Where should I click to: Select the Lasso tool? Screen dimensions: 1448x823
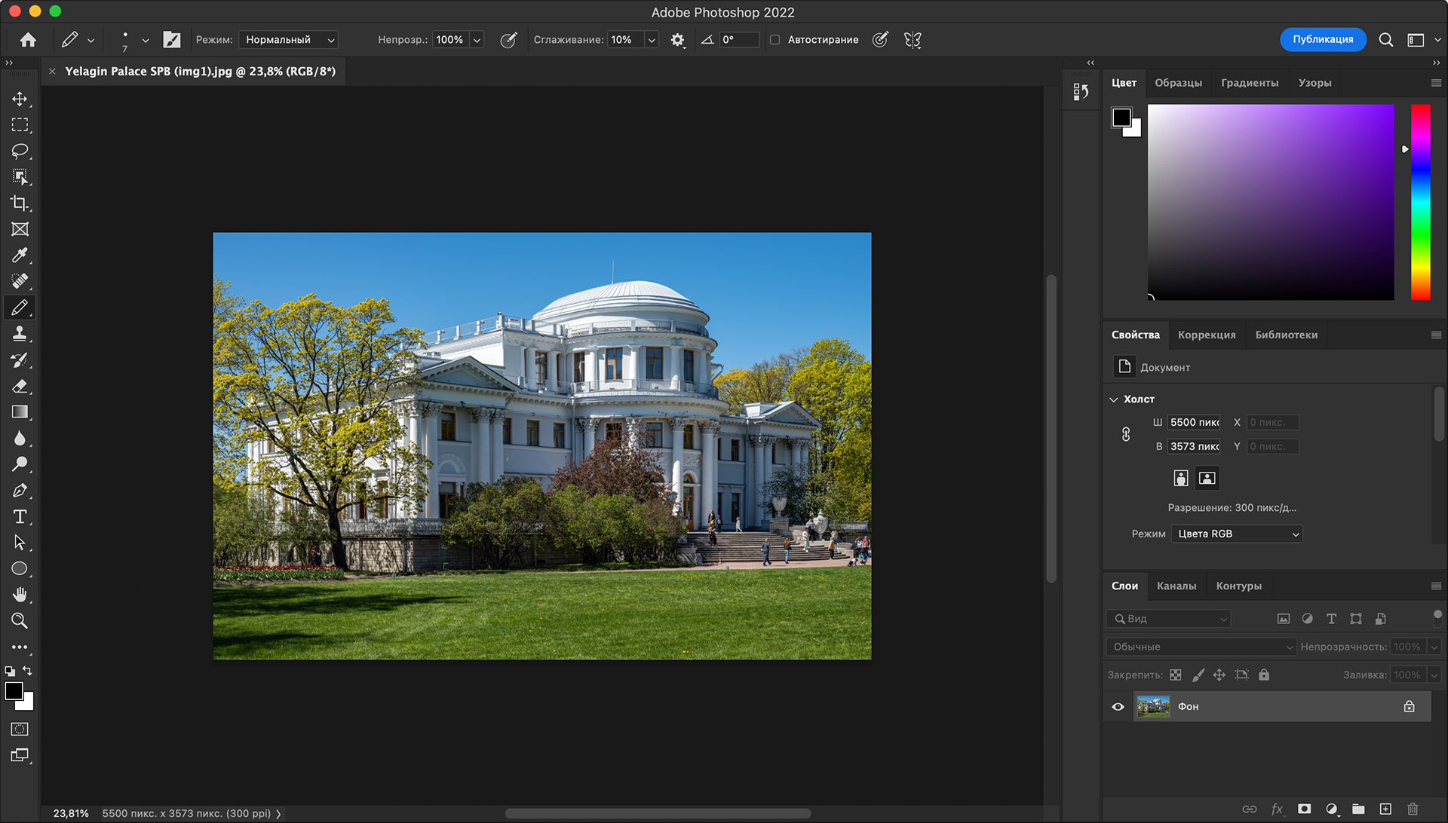click(x=20, y=151)
